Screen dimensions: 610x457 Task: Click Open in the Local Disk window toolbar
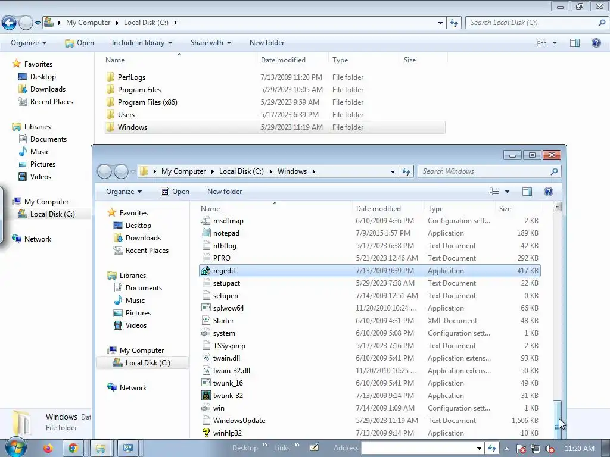click(80, 43)
